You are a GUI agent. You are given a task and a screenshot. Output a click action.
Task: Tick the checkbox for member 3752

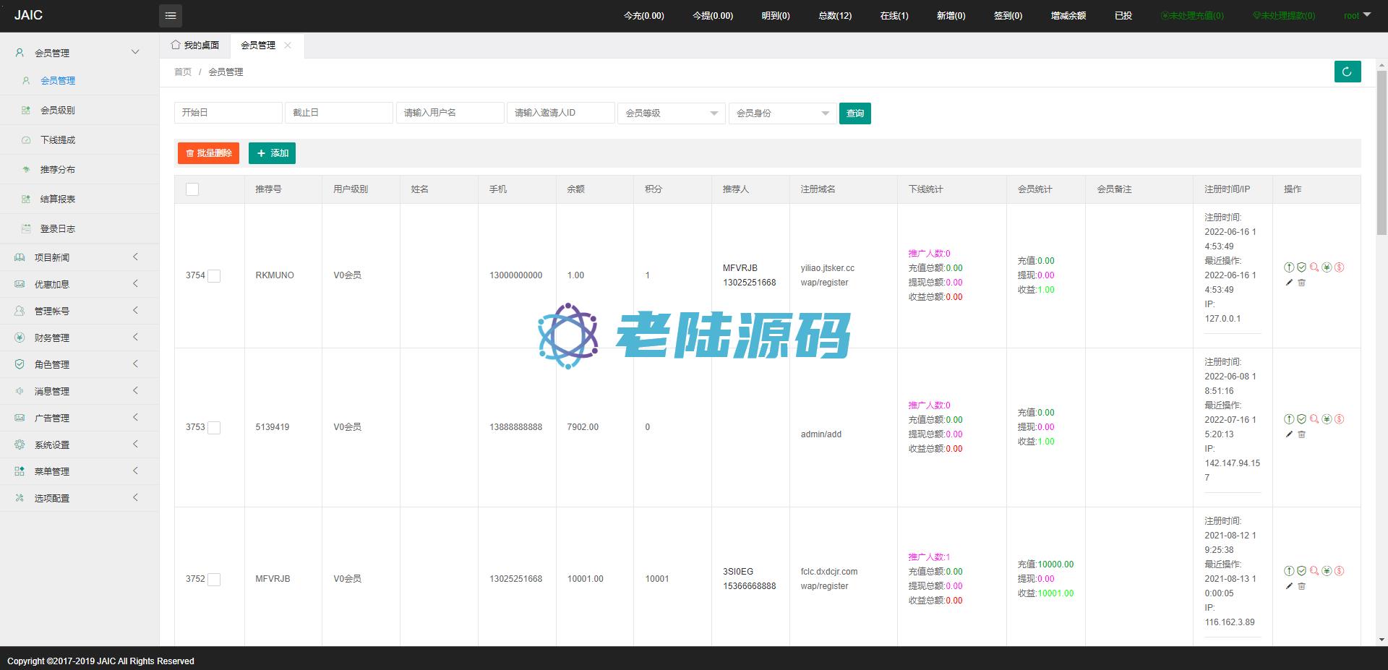click(214, 580)
